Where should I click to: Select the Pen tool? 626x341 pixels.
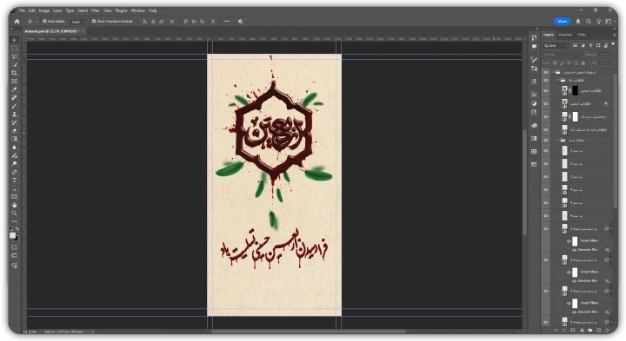pyautogui.click(x=15, y=172)
